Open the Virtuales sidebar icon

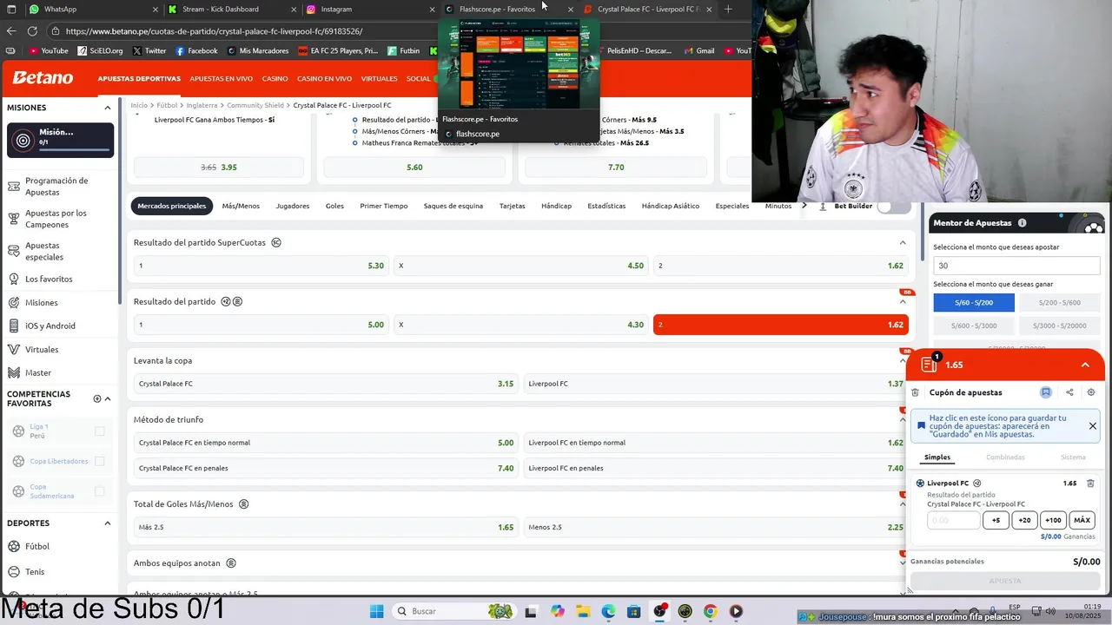(x=14, y=349)
